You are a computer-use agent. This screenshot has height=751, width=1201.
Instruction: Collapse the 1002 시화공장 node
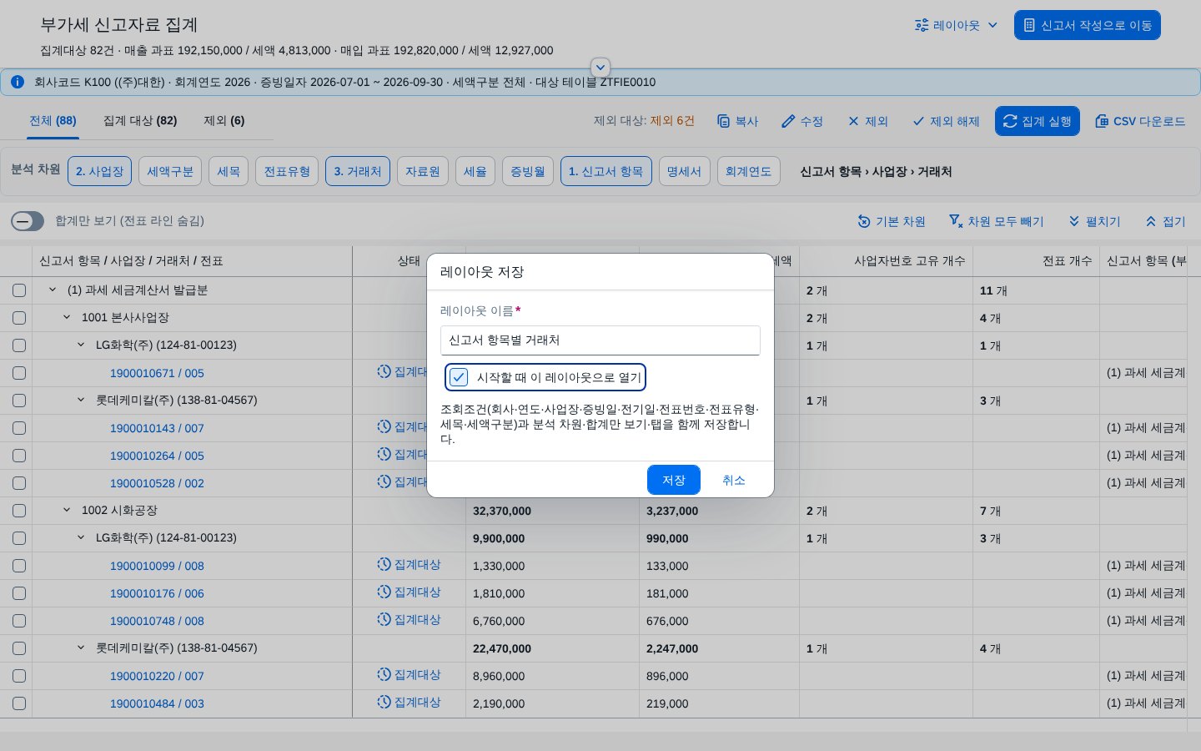[67, 511]
